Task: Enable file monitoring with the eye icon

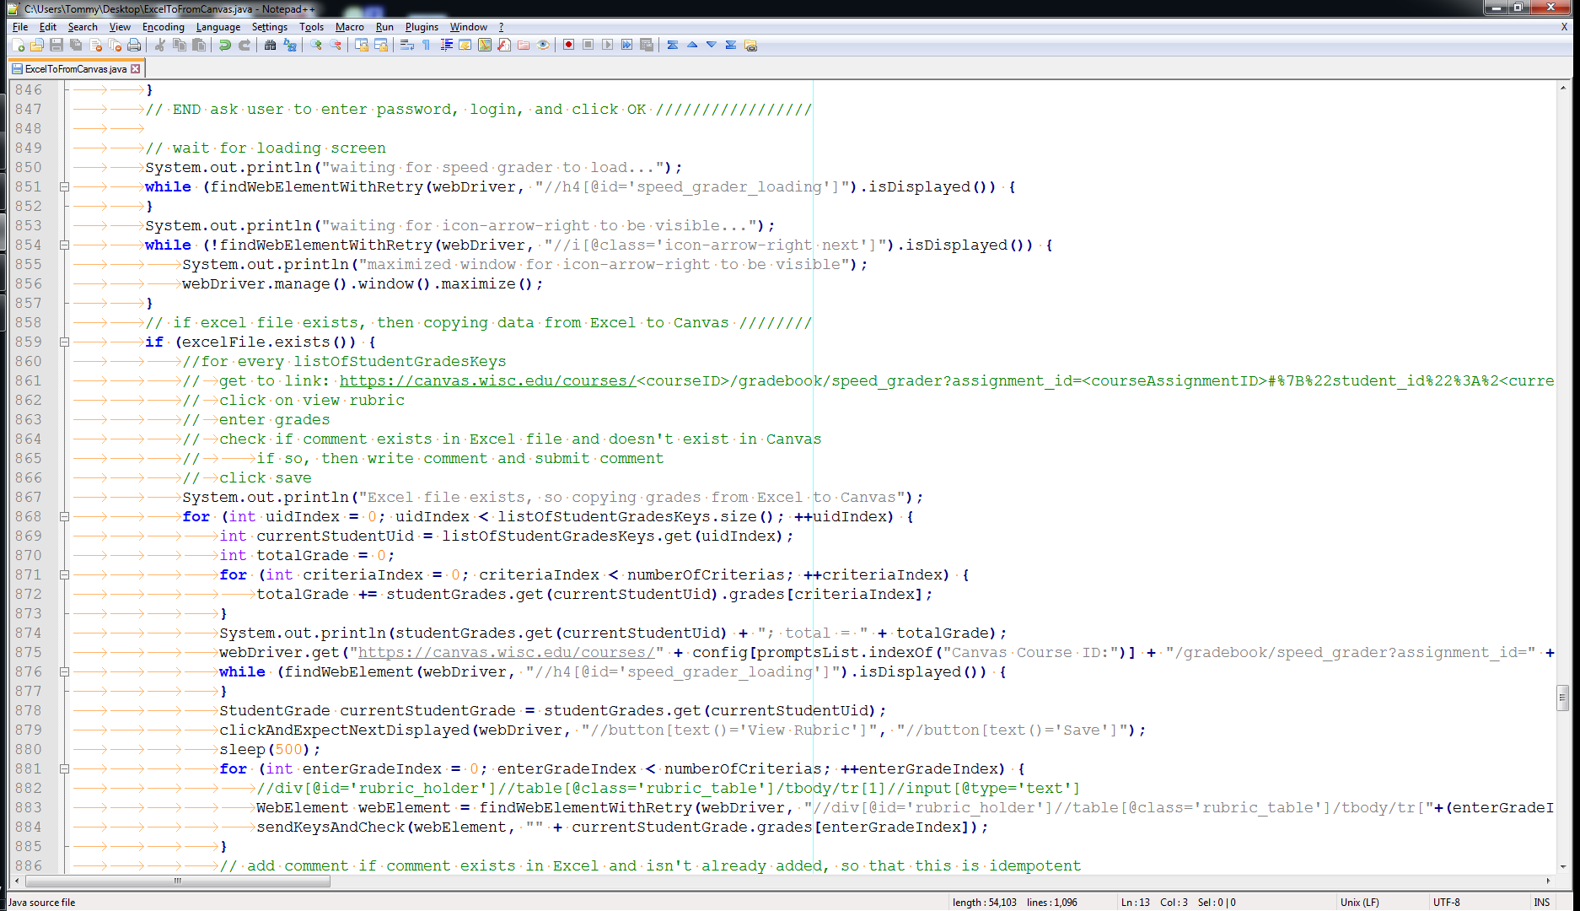Action: (543, 45)
